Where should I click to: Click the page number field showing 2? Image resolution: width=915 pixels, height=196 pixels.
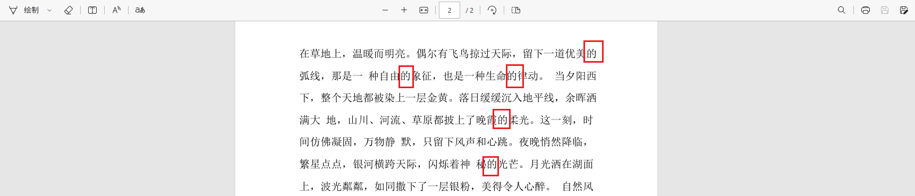coord(450,10)
